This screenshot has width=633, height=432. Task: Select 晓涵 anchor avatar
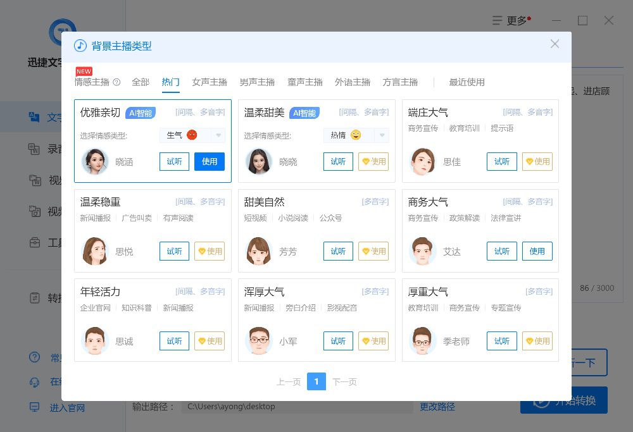pyautogui.click(x=95, y=161)
